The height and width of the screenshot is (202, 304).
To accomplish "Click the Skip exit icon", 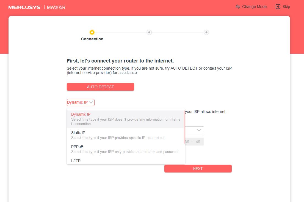I will tap(278, 7).
